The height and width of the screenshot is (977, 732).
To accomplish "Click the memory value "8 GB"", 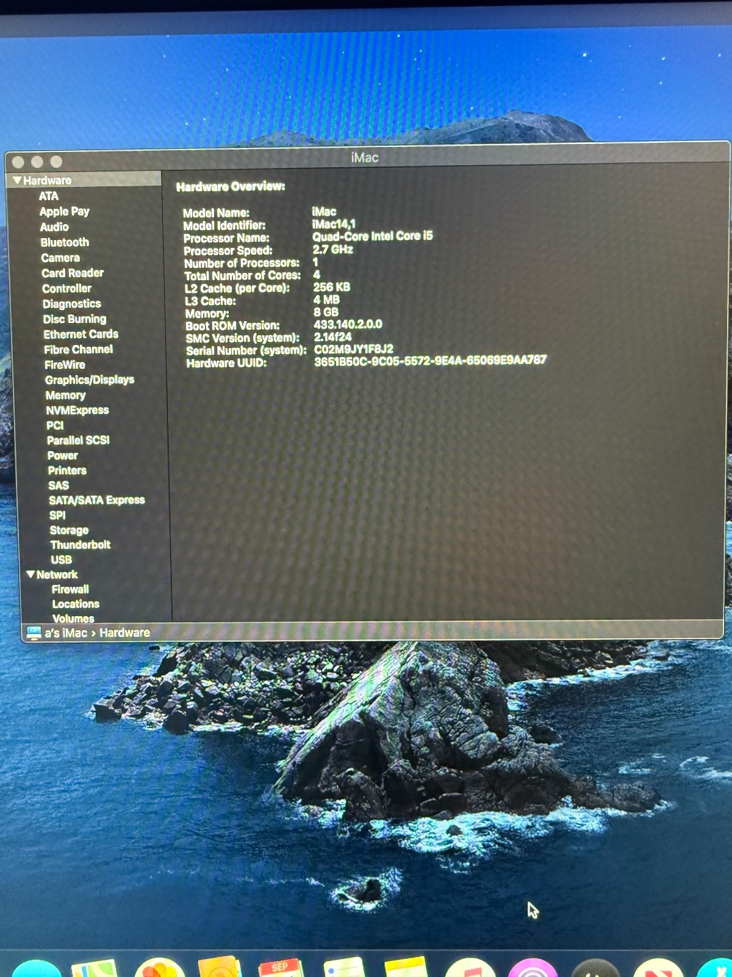I will (x=326, y=312).
